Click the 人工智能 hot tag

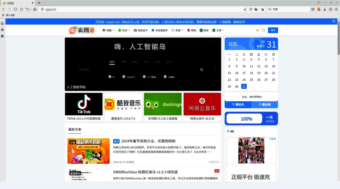(x=149, y=77)
